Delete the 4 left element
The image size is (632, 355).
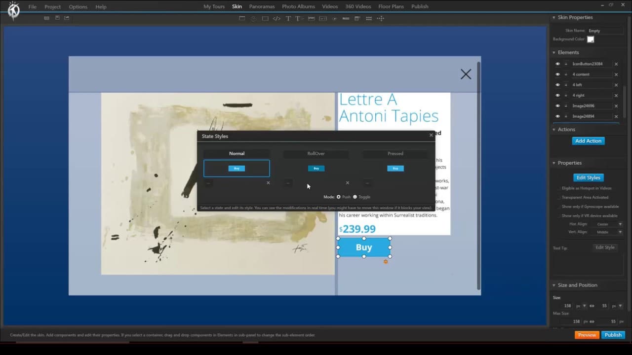(616, 85)
